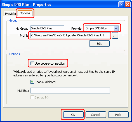Close the Properties dialog with the X icon

point(128,4)
